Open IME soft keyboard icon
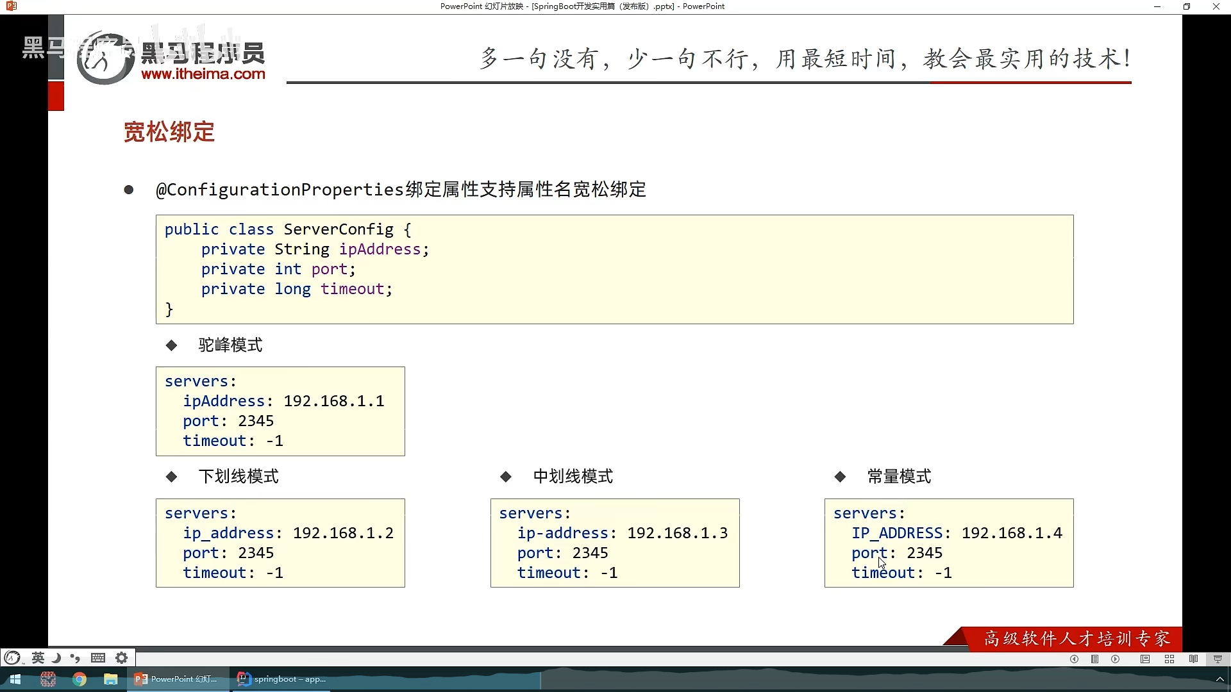 pos(98,657)
